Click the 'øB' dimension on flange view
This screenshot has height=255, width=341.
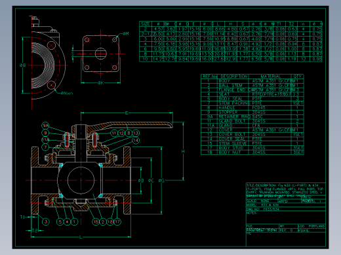coord(23,65)
